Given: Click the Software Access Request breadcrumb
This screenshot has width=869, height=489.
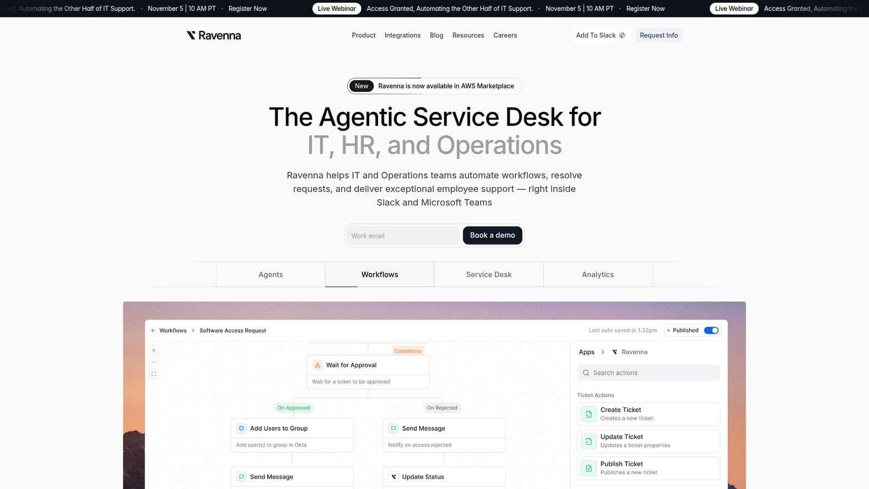Looking at the screenshot, I should (232, 330).
